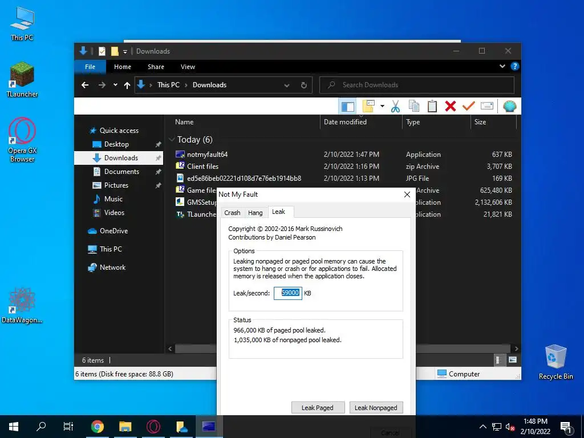Select Documents in navigation pane
The width and height of the screenshot is (584, 438).
121,171
